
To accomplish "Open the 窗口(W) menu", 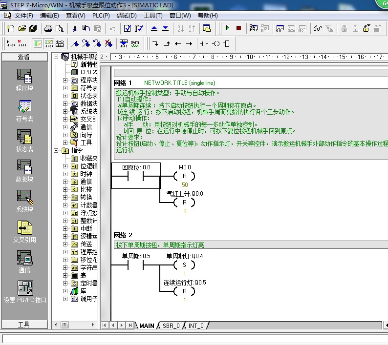I will [180, 16].
